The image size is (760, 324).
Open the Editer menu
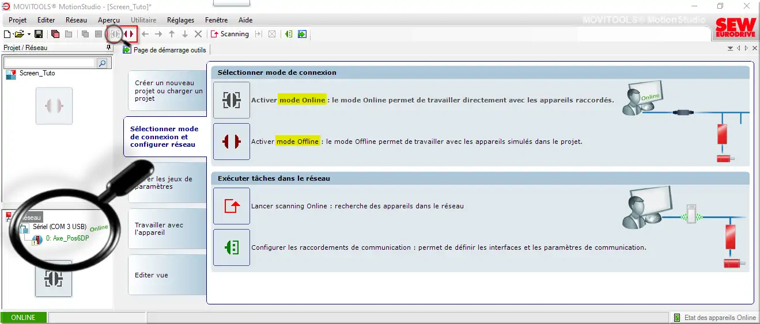point(46,20)
